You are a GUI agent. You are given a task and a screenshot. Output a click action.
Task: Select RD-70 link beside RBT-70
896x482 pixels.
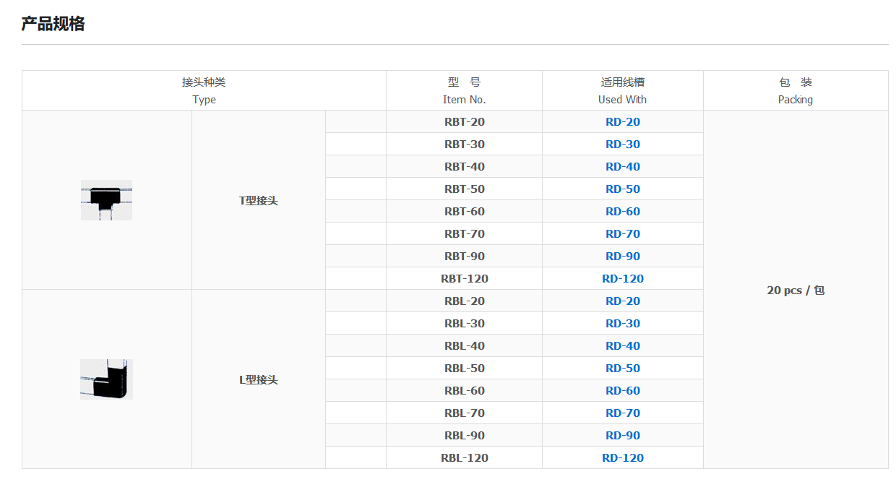coord(623,234)
